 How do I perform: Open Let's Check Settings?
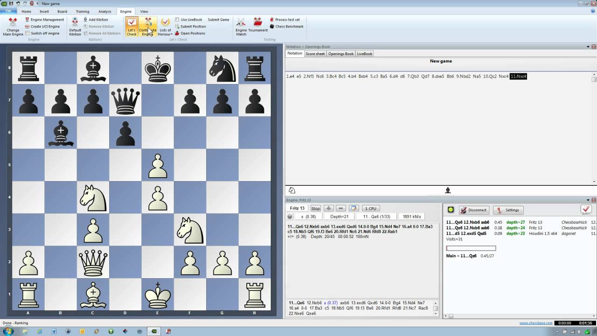[508, 210]
